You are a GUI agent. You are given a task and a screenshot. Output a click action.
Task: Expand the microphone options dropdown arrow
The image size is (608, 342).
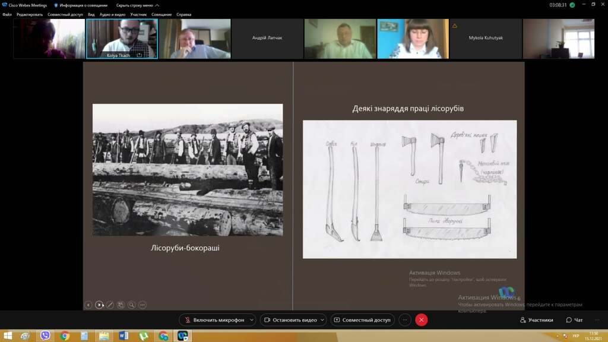pyautogui.click(x=252, y=320)
